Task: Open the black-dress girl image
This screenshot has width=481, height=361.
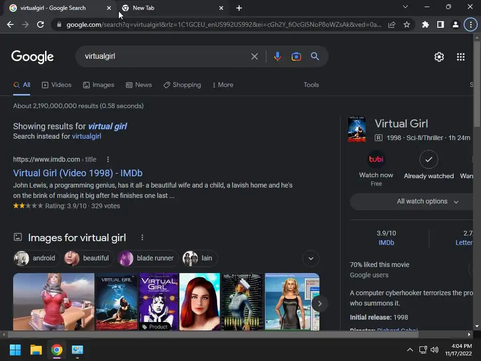Action: point(292,302)
